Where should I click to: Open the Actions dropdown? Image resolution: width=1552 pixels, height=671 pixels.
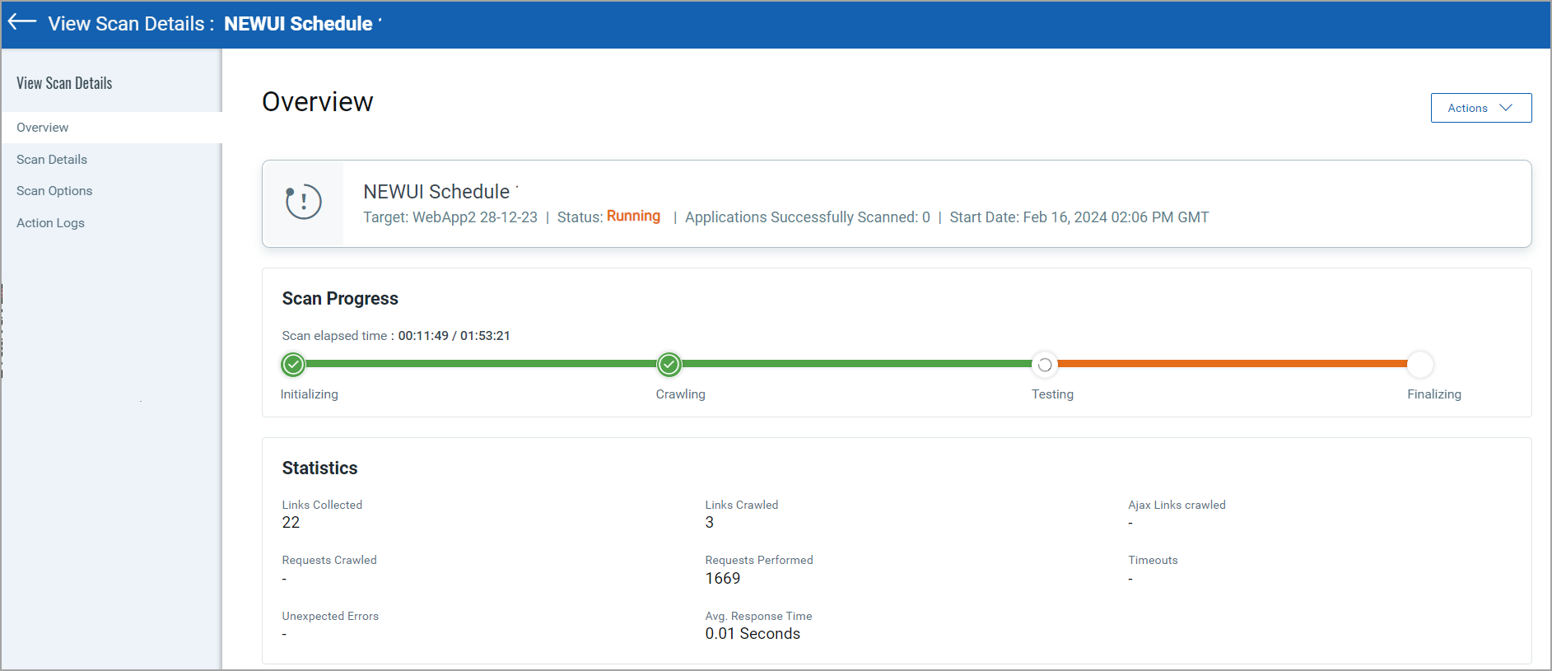click(1481, 108)
